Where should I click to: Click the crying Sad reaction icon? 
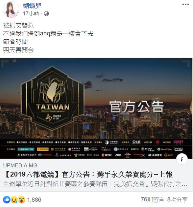click(x=14, y=199)
